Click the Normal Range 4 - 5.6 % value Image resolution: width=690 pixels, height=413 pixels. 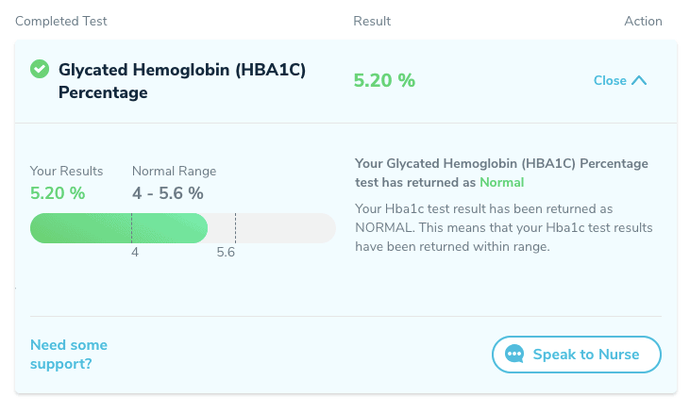point(168,193)
